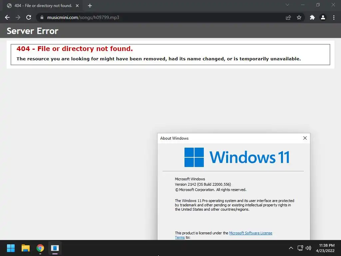Image resolution: width=341 pixels, height=256 pixels.
Task: Click the Windows 11 Pro trademark paragraph
Action: (234, 205)
